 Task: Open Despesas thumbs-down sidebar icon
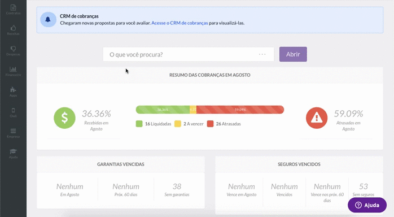(x=13, y=50)
